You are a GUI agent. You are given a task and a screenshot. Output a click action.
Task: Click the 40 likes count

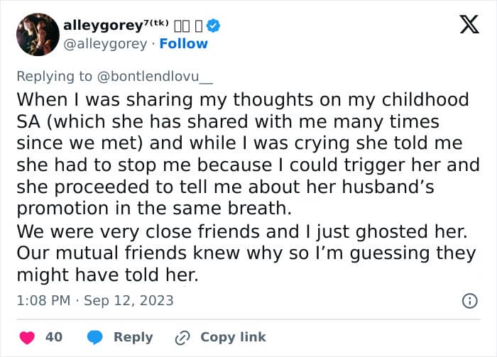(54, 337)
